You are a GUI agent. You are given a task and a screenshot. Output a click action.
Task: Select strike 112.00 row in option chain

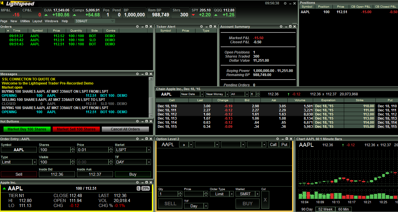(277, 114)
